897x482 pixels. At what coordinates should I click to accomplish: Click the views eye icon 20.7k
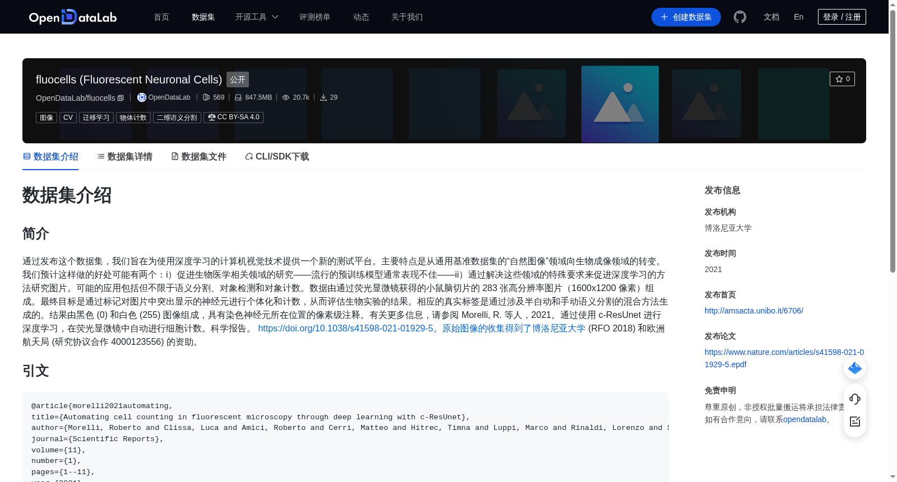click(286, 97)
